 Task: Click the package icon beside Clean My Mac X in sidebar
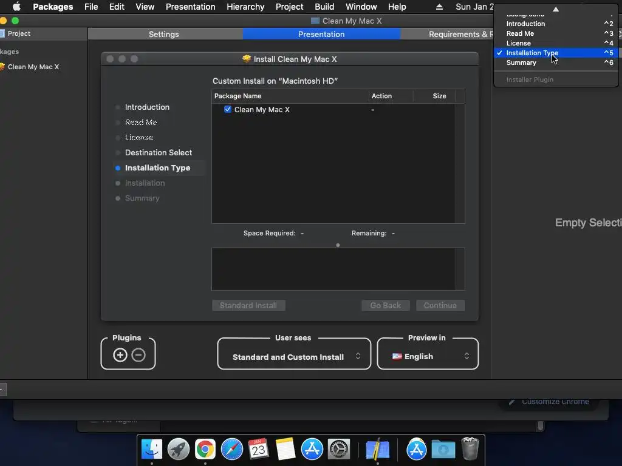point(2,67)
